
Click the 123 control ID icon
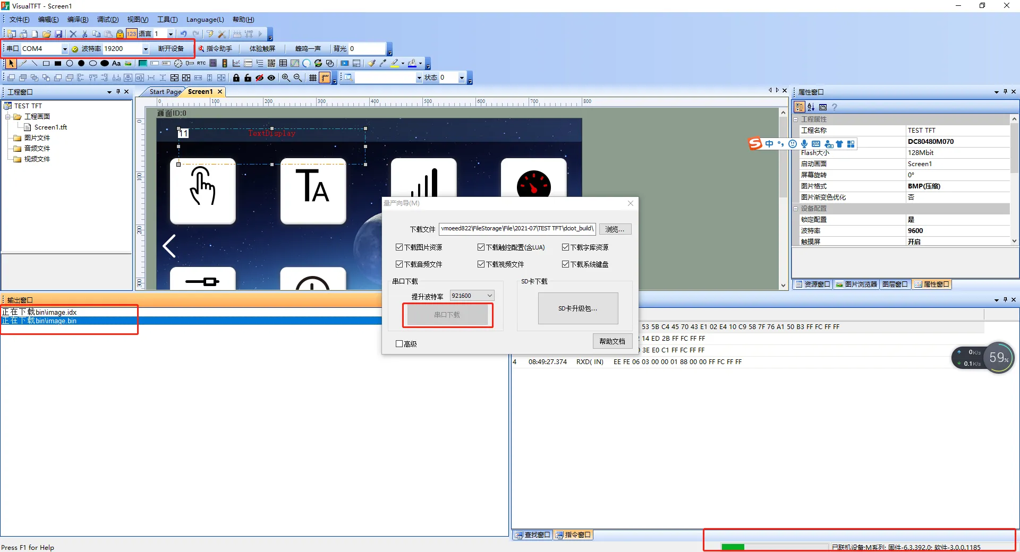point(131,34)
